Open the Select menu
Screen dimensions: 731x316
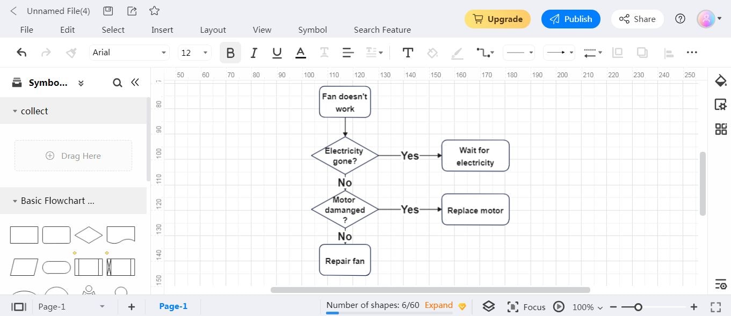(x=113, y=30)
